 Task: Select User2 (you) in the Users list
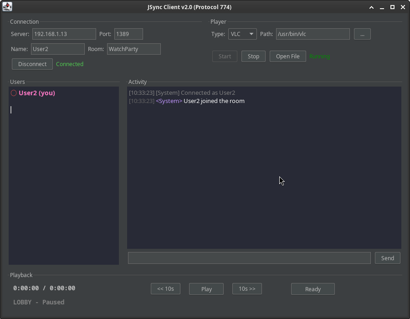click(37, 93)
